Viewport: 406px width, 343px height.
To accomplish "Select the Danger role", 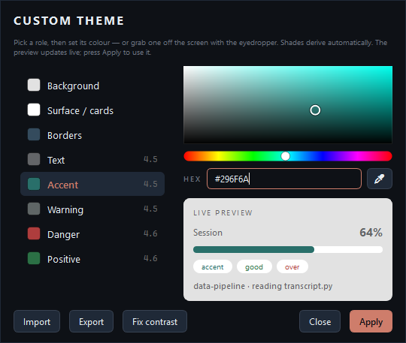I will pos(92,234).
